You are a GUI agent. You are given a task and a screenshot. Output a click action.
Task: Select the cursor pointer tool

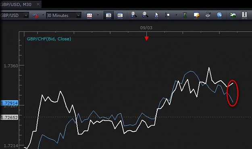pos(156,15)
